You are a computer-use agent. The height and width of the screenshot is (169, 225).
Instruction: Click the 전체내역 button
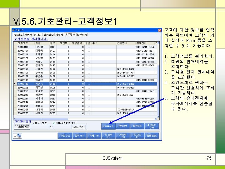point(123,126)
